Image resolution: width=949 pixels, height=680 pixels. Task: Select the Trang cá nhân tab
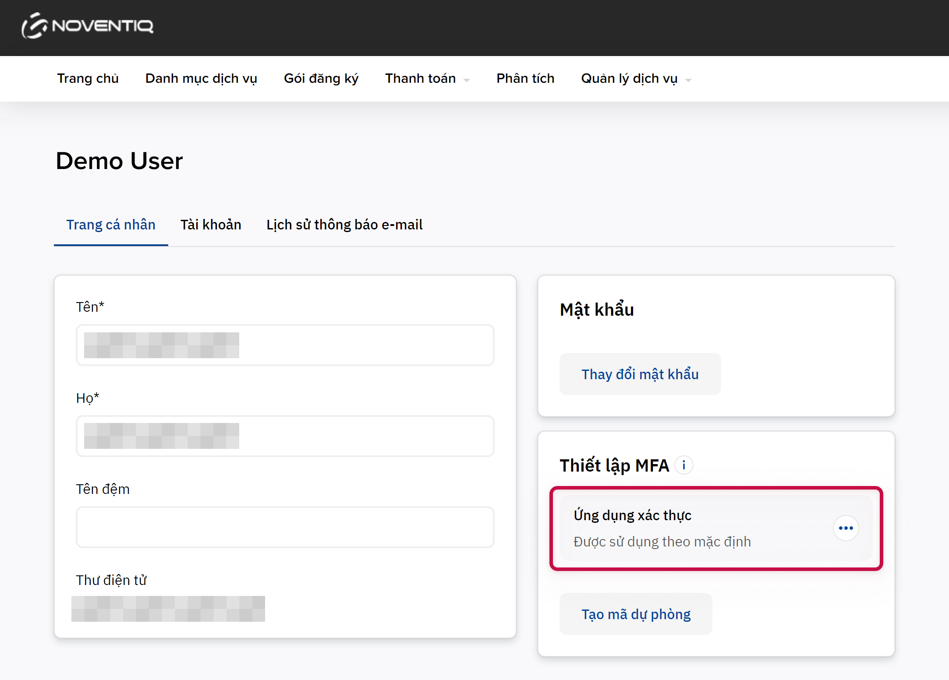pyautogui.click(x=111, y=225)
